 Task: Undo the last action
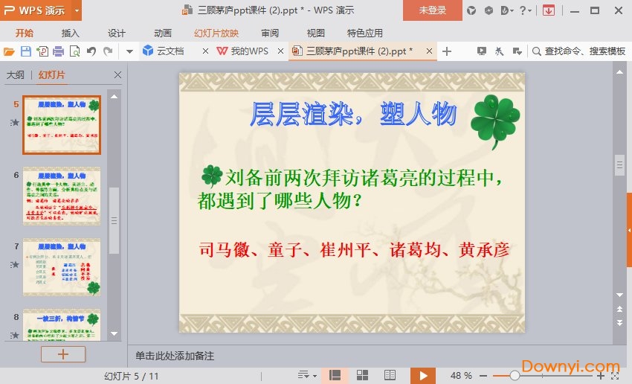coord(91,51)
